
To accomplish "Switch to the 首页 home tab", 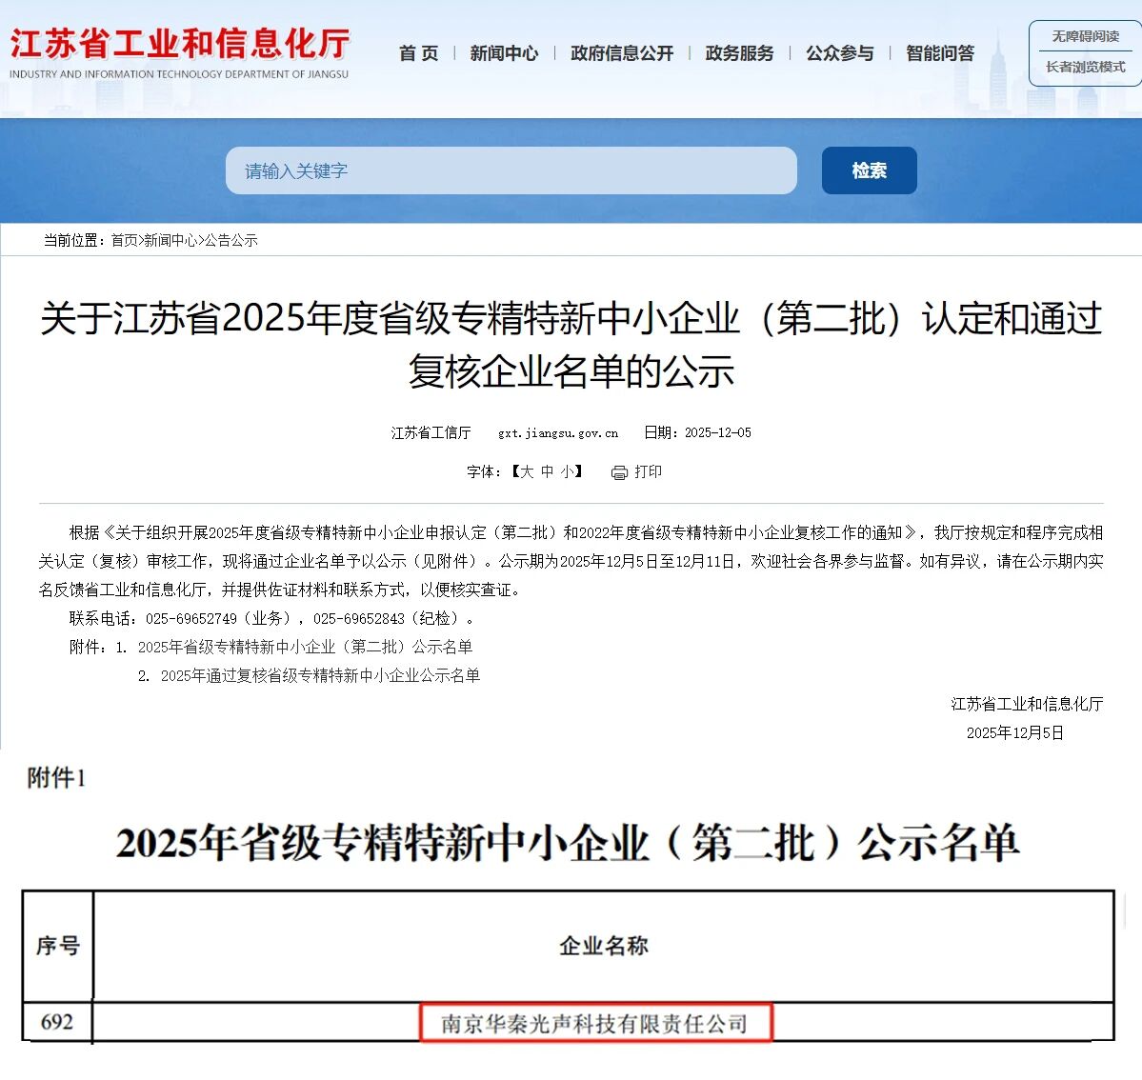I will point(417,53).
